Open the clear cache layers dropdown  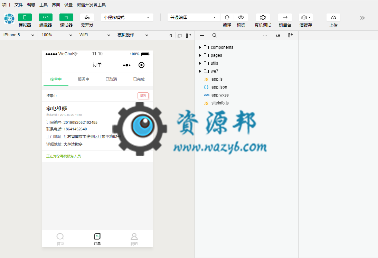click(306, 17)
